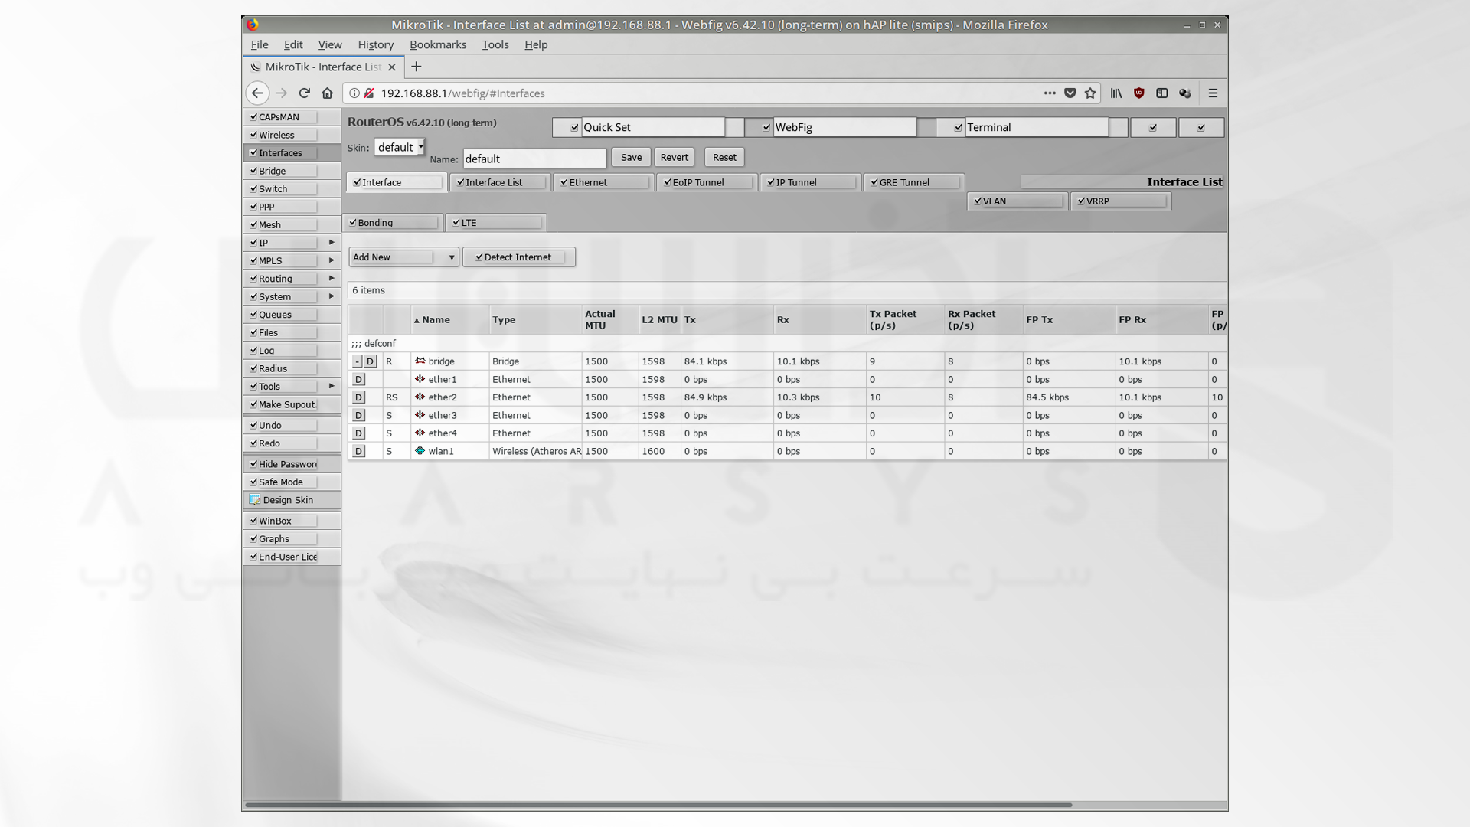Expand the System submenu arrow

332,296
